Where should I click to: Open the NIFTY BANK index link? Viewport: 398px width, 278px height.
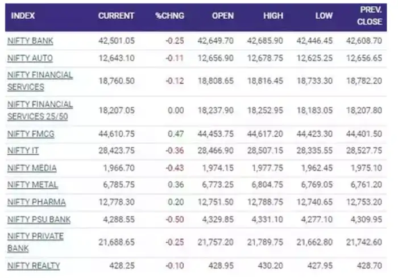(30, 41)
